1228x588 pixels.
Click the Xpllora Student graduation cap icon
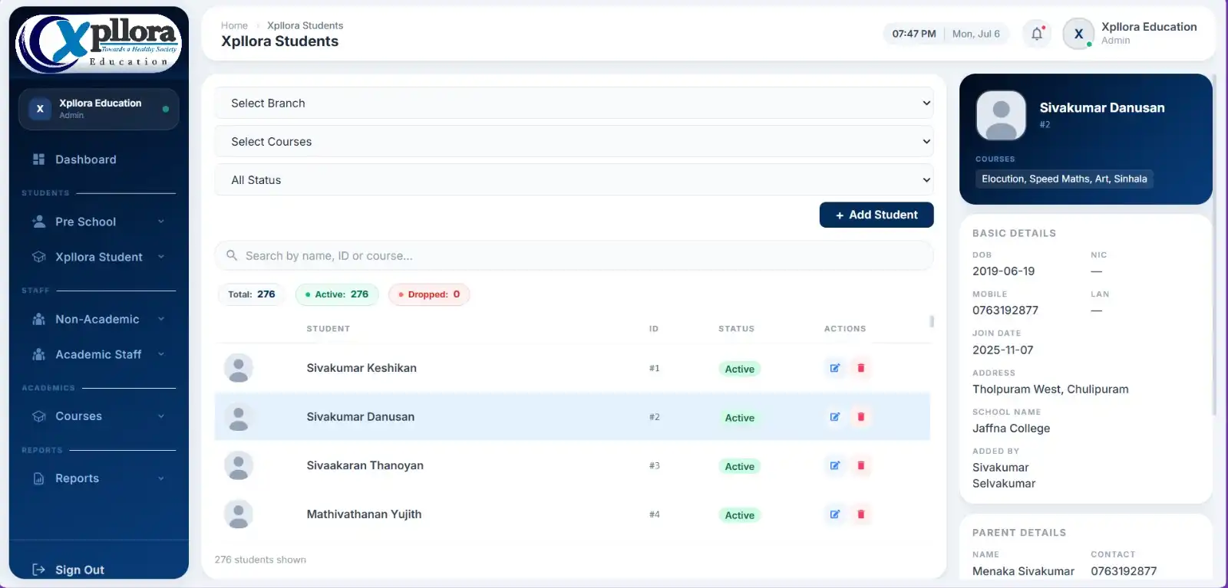point(38,257)
